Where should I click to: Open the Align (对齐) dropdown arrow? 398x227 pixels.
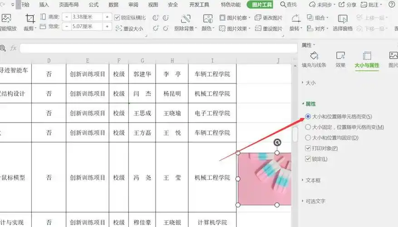[327, 29]
